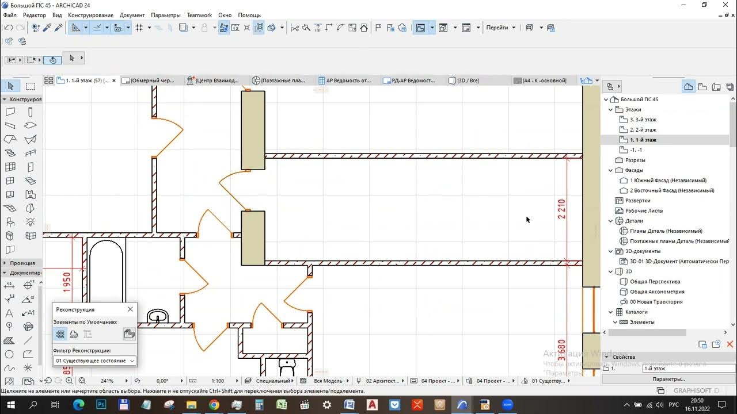This screenshot has width=737, height=414.
Task: Select the Marquee tool in toolbox
Action: click(31, 86)
